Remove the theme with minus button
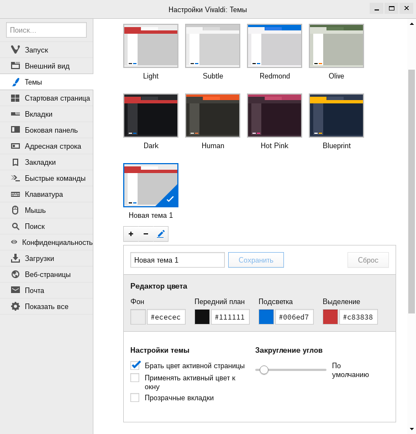 pos(146,234)
